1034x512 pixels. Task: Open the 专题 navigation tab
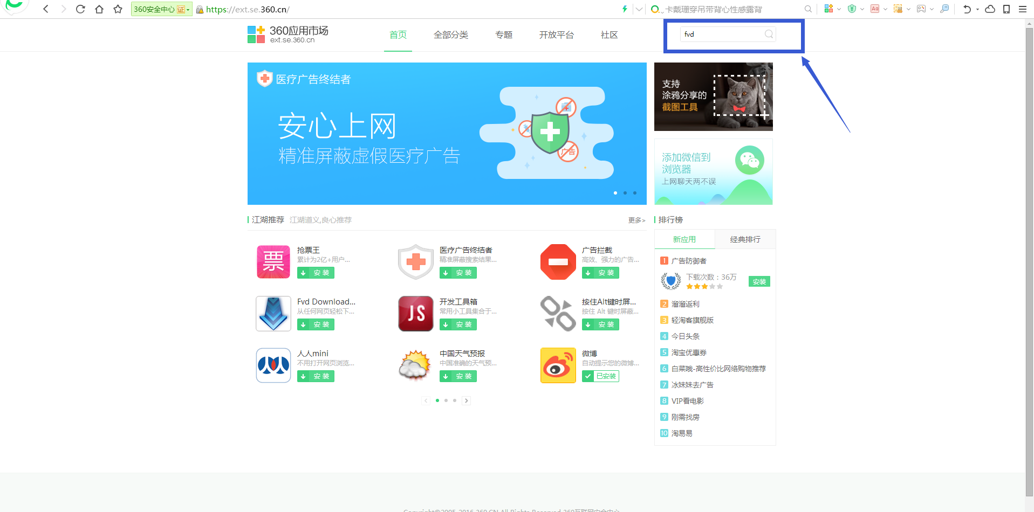coord(504,35)
